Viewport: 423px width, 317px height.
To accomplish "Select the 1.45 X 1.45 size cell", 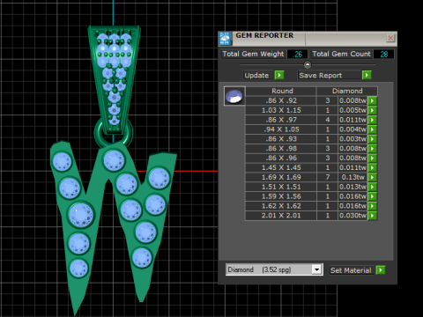I will pyautogui.click(x=281, y=167).
